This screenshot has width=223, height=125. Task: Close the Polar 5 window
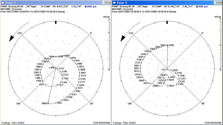point(220,2)
